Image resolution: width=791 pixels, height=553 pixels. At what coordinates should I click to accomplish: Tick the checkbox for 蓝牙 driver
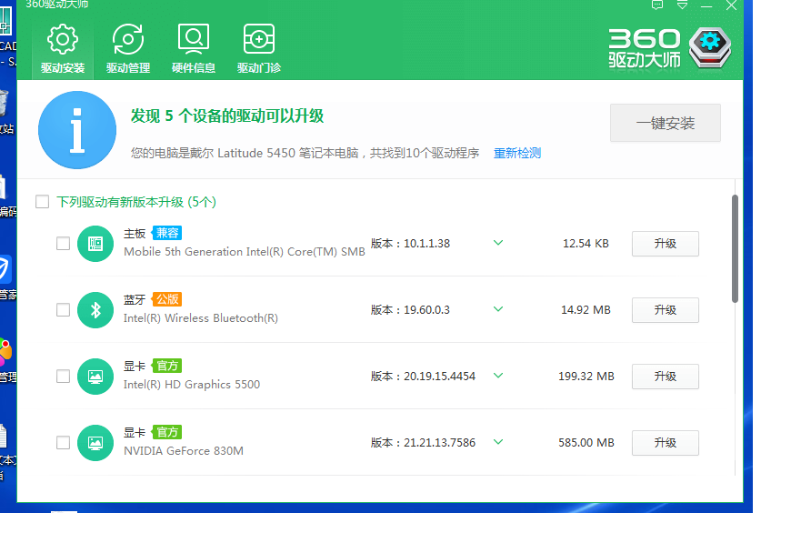tap(63, 310)
